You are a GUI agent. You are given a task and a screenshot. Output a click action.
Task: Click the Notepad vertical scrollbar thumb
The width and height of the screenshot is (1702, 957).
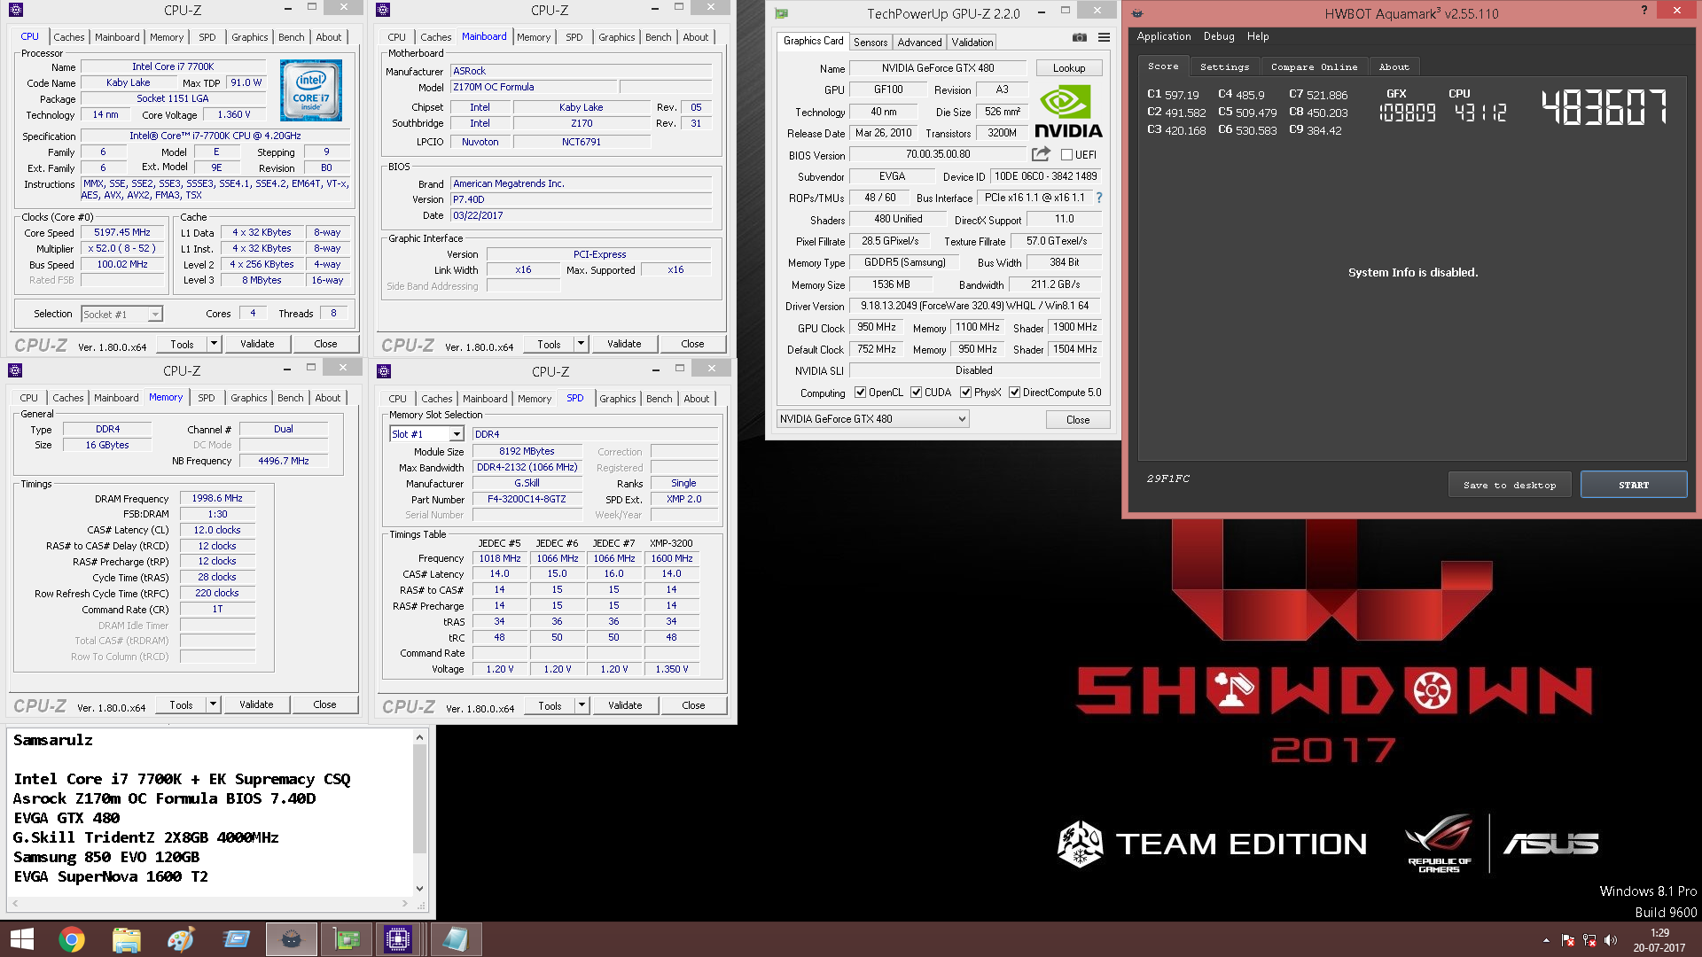tap(420, 797)
